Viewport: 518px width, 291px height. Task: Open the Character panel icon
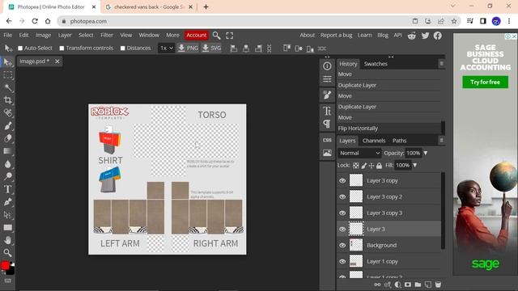click(327, 111)
